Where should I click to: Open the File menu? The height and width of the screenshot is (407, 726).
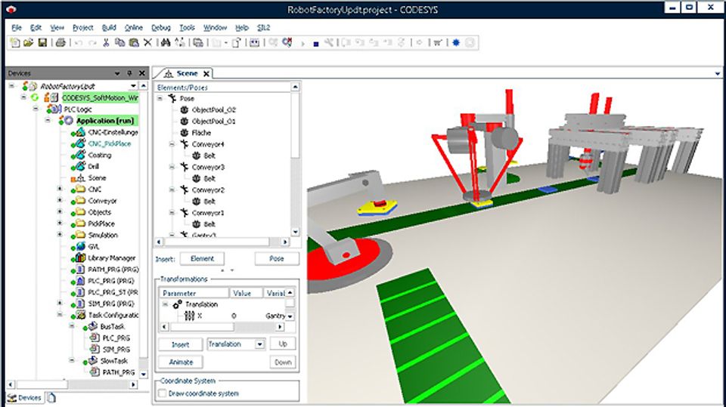coord(16,28)
